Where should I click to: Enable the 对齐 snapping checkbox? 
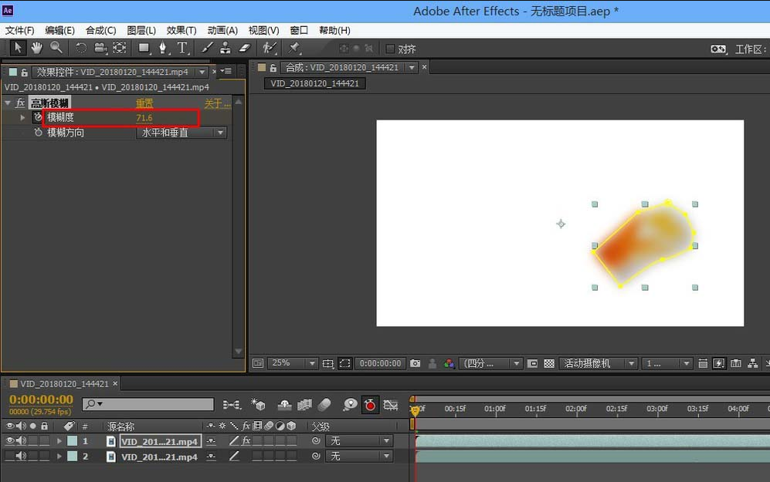390,49
